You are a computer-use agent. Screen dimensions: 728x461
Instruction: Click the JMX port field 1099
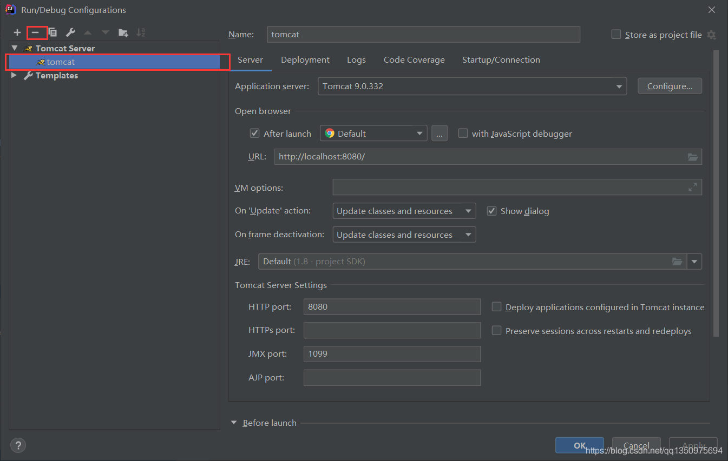pyautogui.click(x=392, y=354)
